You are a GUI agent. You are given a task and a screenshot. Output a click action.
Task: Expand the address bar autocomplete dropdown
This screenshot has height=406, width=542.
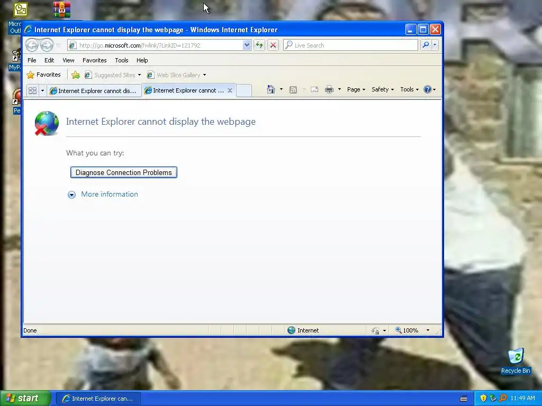tap(247, 45)
